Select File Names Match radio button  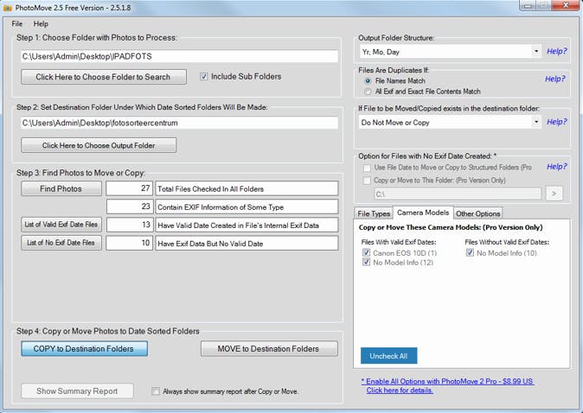tap(368, 80)
